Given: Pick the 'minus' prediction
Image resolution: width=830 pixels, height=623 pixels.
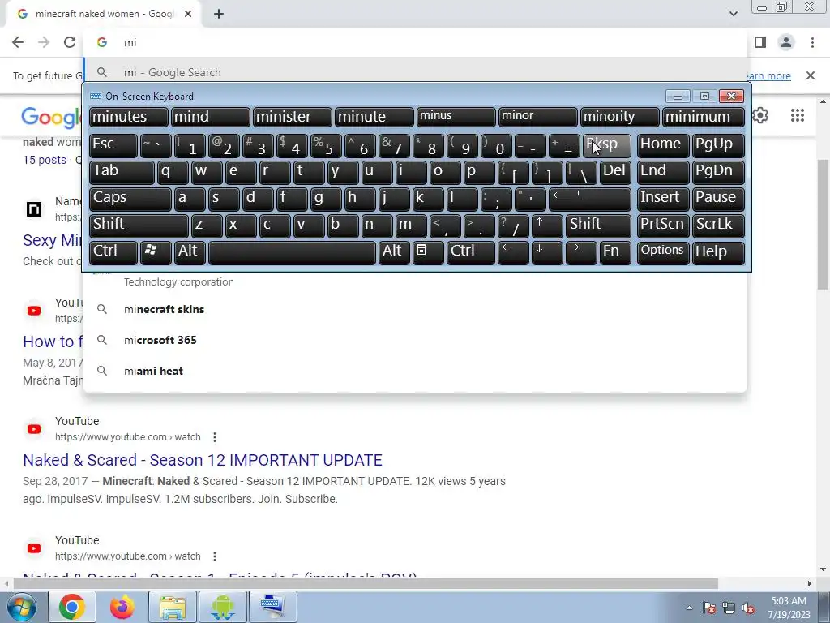Looking at the screenshot, I should coord(456,117).
